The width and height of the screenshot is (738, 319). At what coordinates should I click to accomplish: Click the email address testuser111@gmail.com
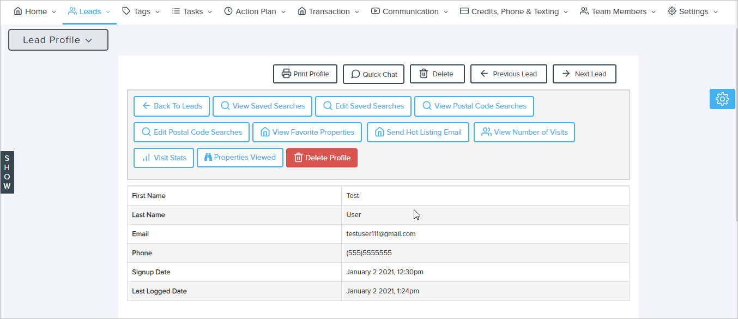381,234
